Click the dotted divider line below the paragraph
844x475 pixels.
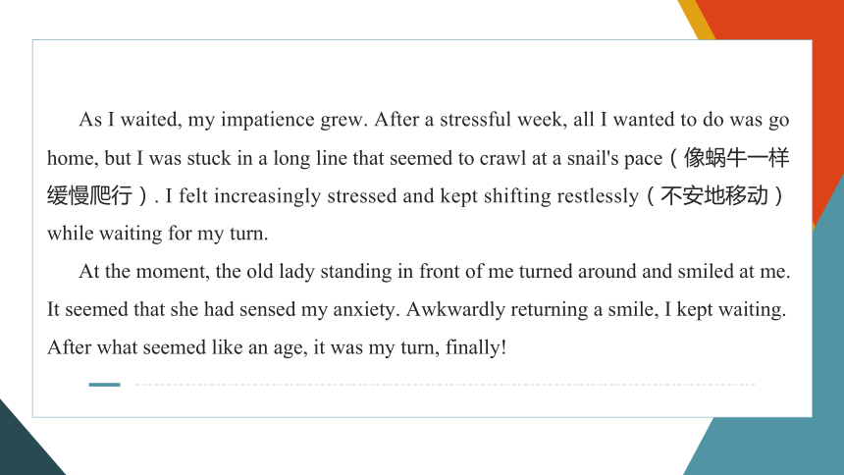[446, 385]
